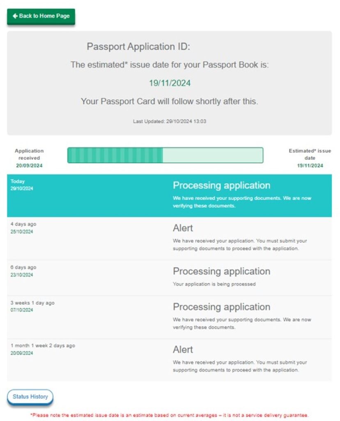Click the '3 weeks 1 day ago' timestamp
The width and height of the screenshot is (340, 421).
[32, 303]
